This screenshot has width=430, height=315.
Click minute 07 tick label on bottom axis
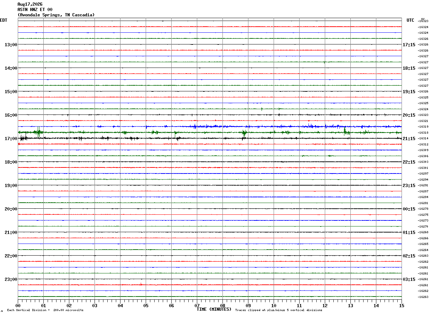[197, 305]
